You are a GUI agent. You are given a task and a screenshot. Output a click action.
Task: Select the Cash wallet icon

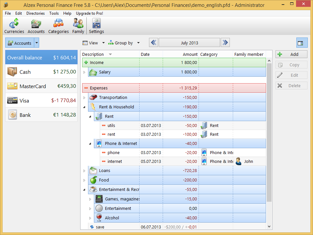pyautogui.click(x=12, y=72)
